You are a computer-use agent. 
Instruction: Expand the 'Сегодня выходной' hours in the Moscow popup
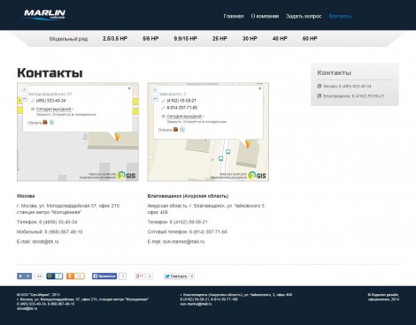click(55, 110)
